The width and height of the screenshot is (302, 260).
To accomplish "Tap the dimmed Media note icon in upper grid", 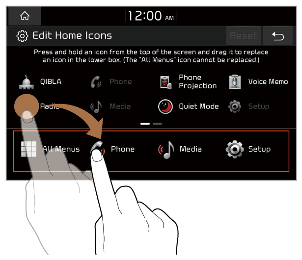I will coord(96,106).
